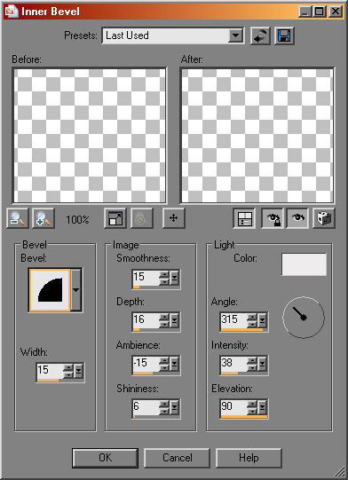Toggle show/hide previews button
Screen dimensions: 348x480
click(x=244, y=218)
